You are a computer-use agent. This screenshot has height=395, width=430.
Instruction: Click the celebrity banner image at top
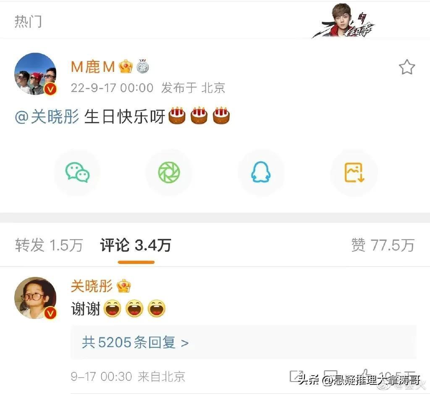343,21
